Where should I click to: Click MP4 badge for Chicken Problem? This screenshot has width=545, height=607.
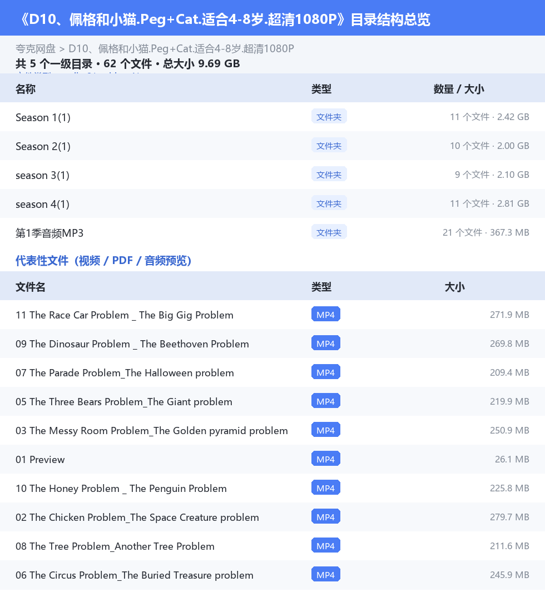[x=326, y=516]
